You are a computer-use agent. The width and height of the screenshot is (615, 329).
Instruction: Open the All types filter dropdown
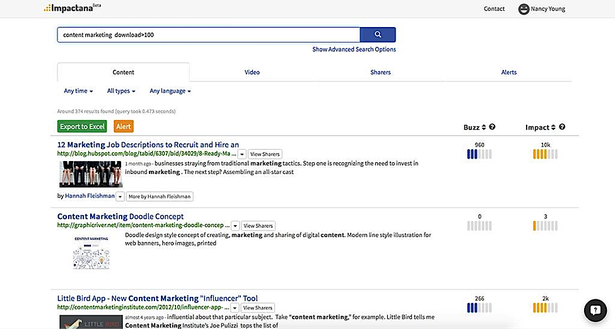click(x=121, y=91)
